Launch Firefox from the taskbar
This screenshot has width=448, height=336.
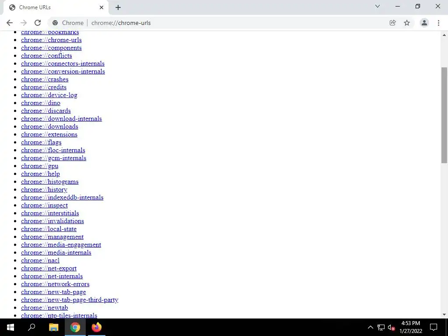(97, 327)
